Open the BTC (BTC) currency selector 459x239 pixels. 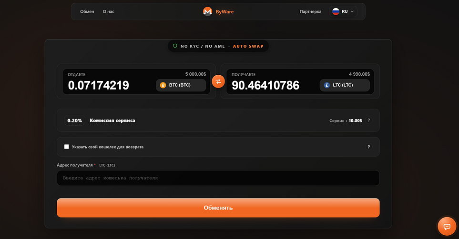tap(181, 85)
